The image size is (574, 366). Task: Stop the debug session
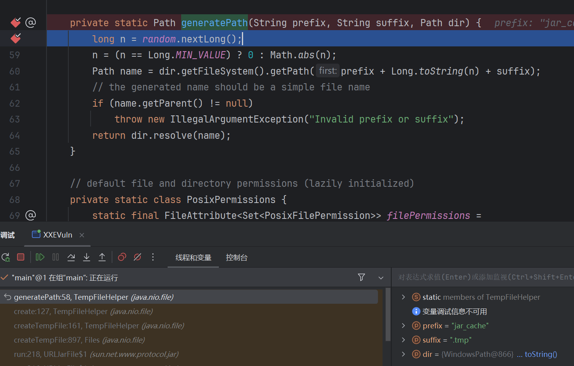pyautogui.click(x=21, y=257)
